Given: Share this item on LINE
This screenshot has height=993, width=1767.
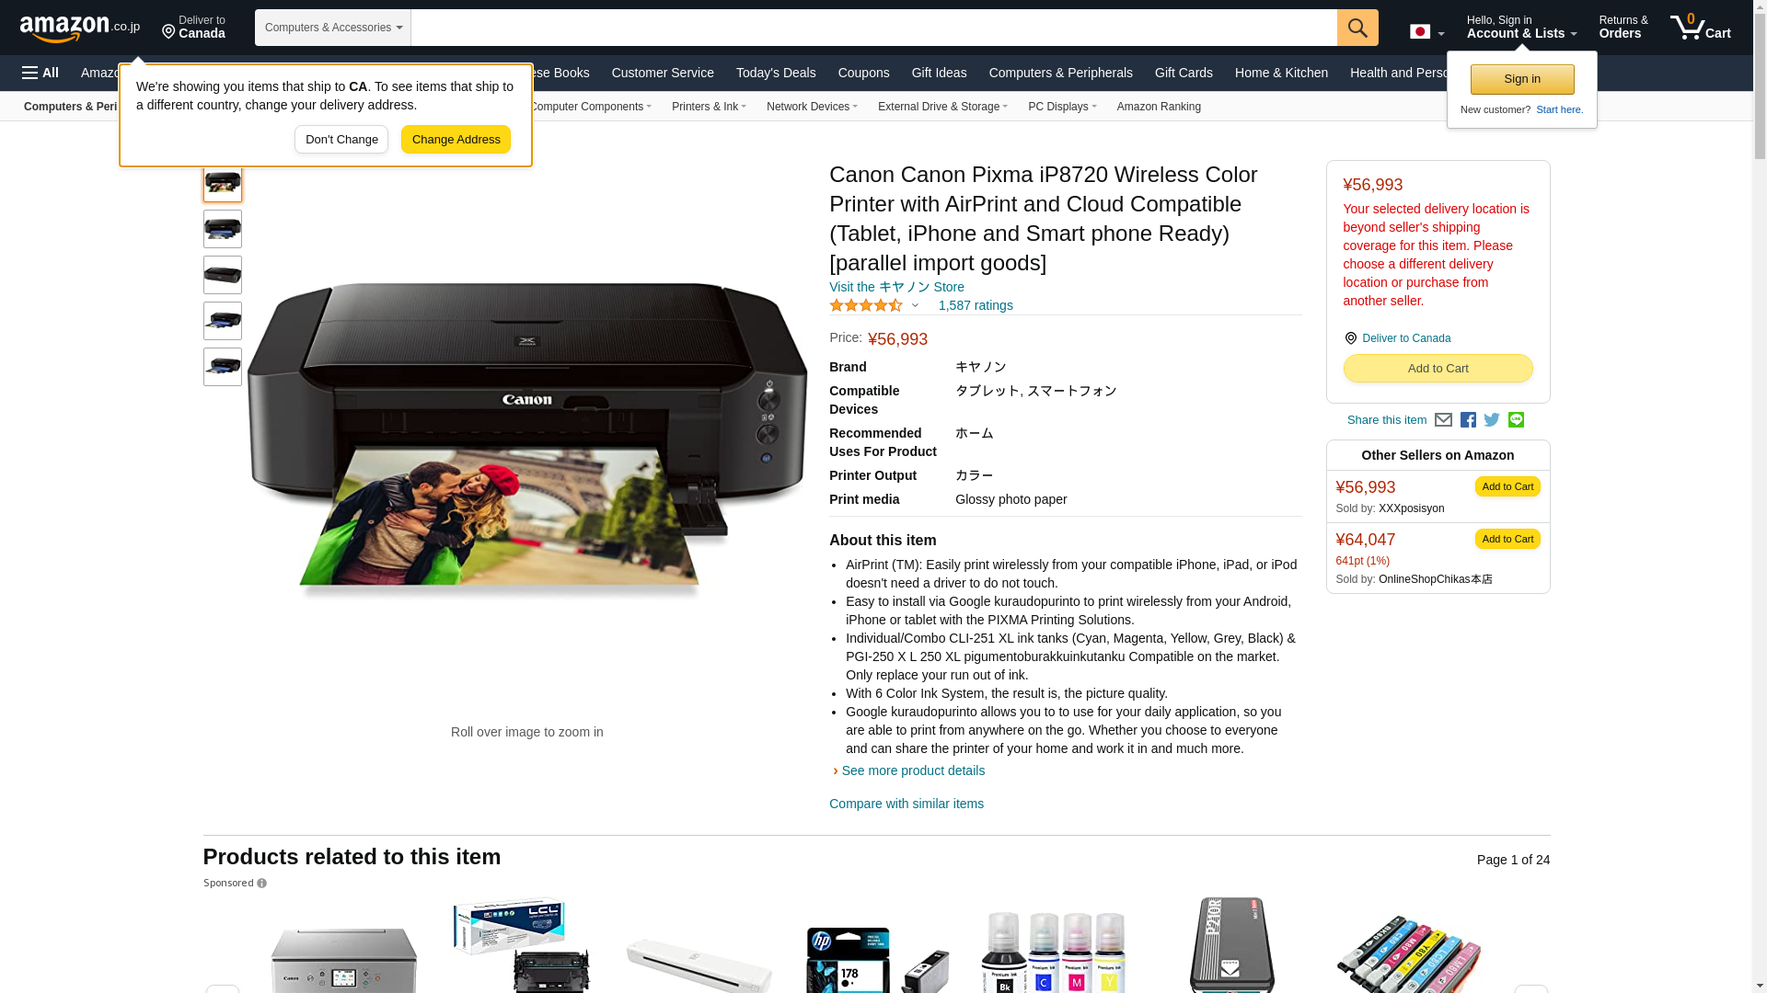Looking at the screenshot, I should [1516, 420].
